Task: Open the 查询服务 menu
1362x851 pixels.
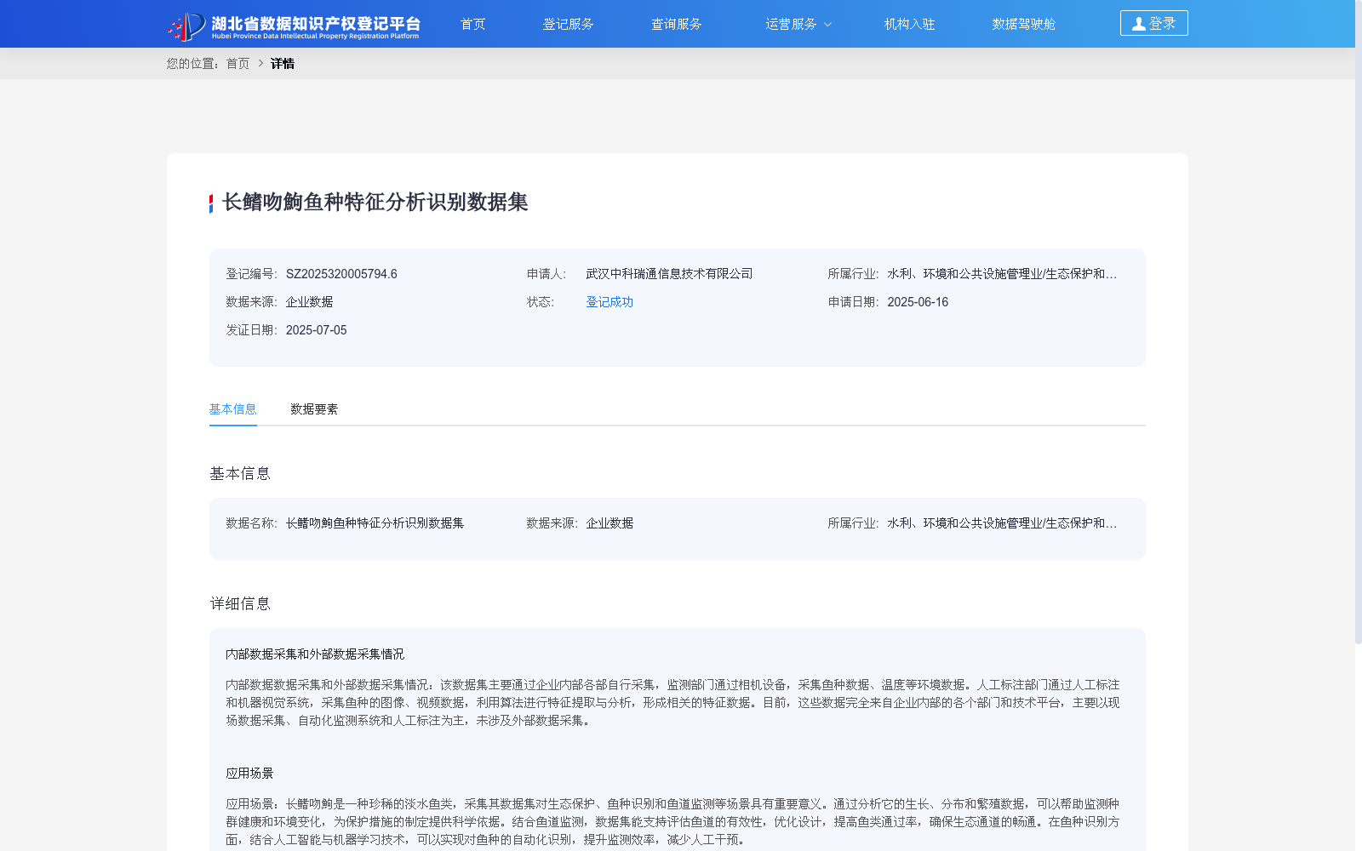Action: click(x=677, y=24)
